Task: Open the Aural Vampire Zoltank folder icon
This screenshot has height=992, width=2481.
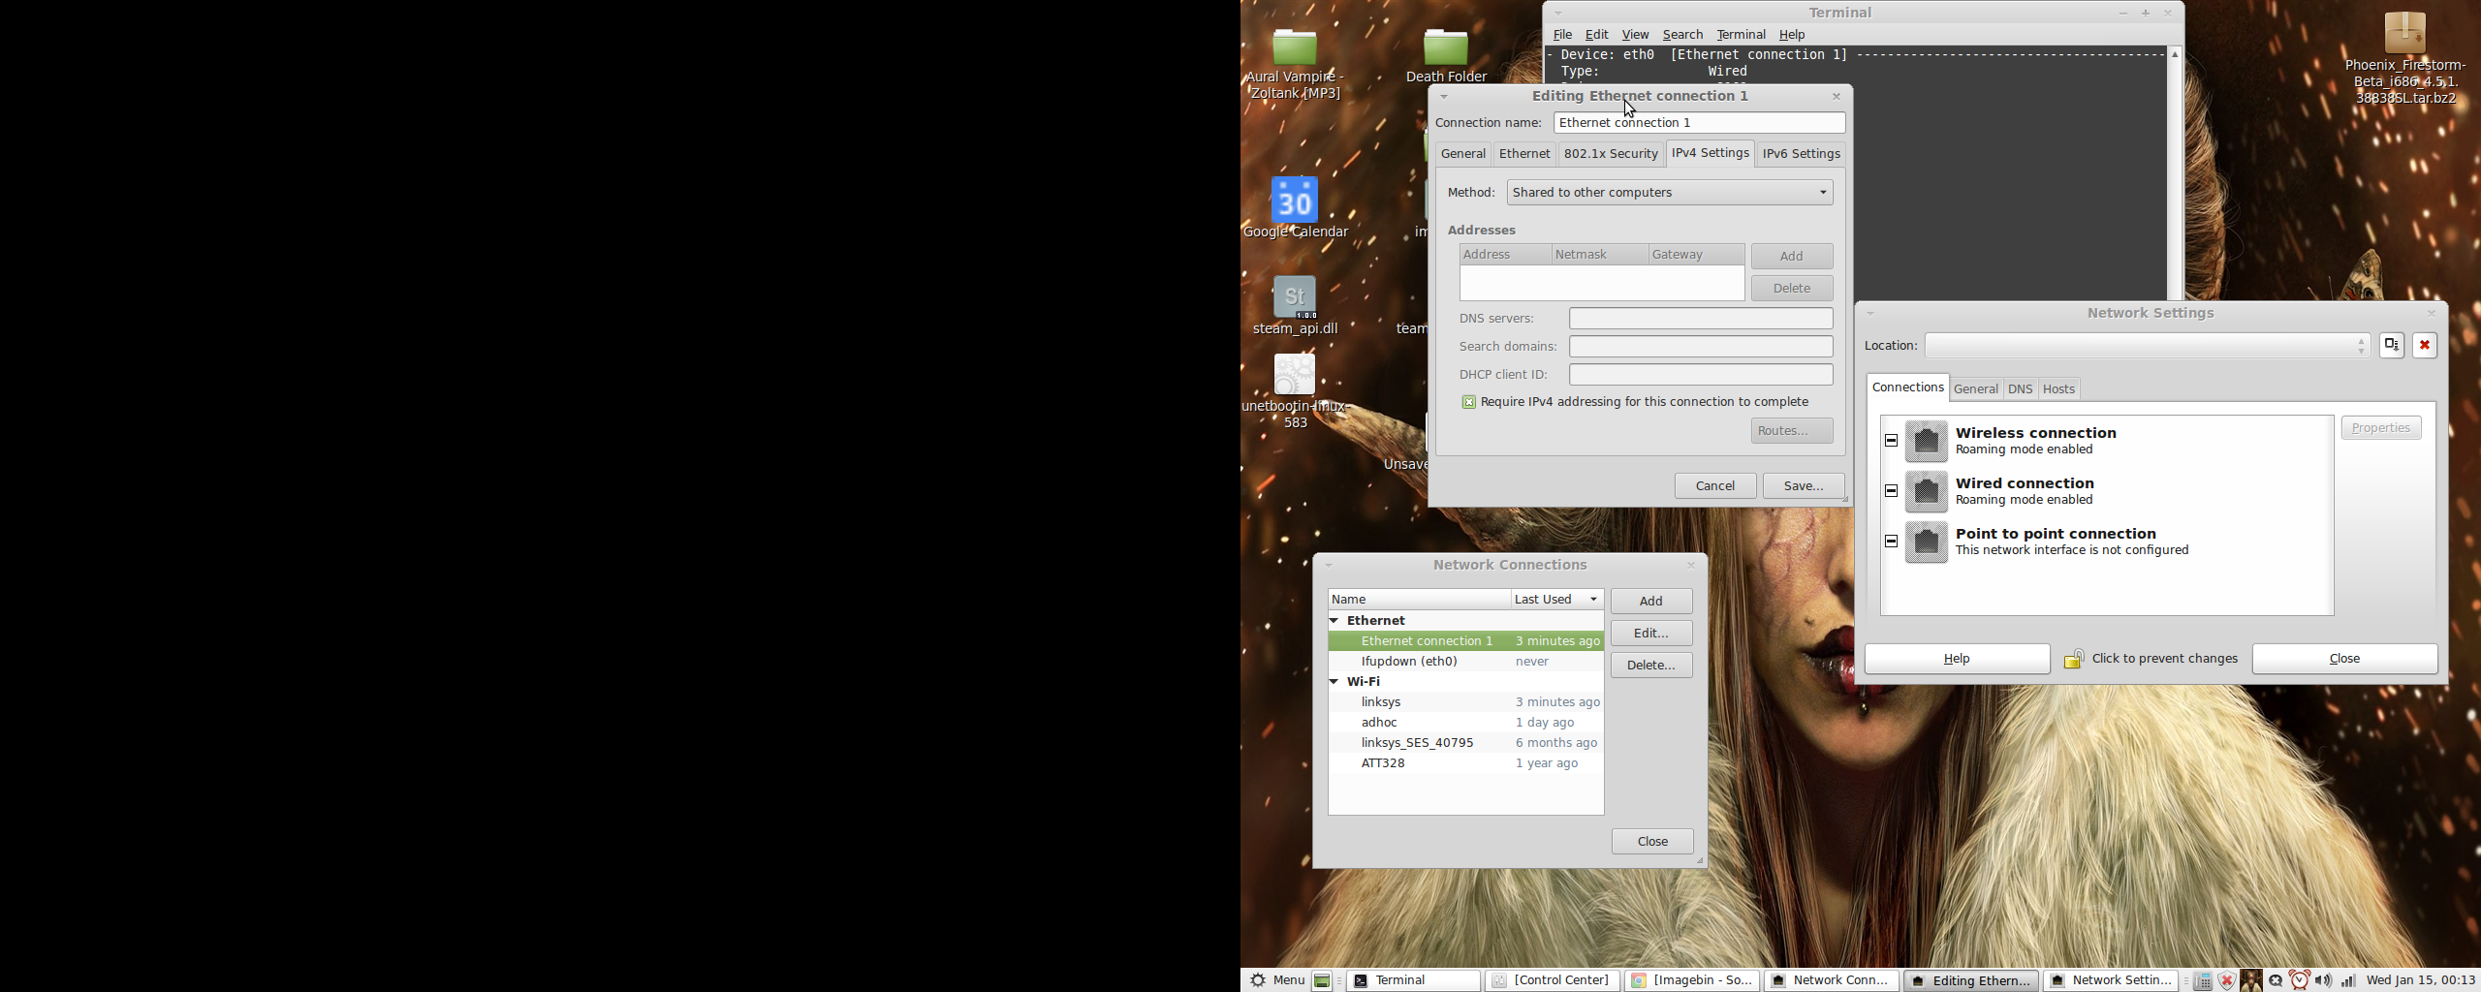Action: (1295, 47)
